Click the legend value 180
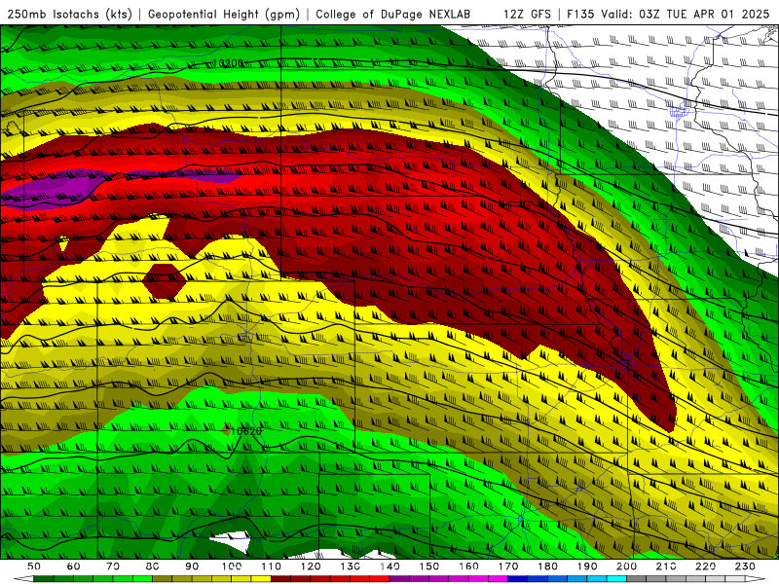Screen dimensions: 779x584 (x=547, y=566)
